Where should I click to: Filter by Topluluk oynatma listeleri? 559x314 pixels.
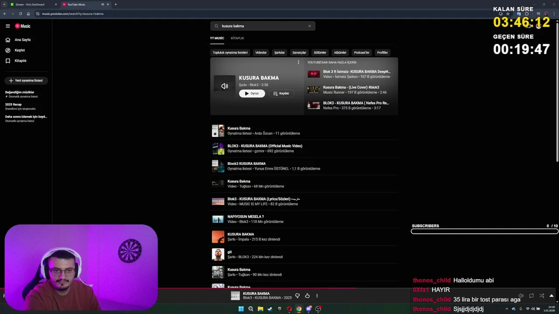point(230,53)
